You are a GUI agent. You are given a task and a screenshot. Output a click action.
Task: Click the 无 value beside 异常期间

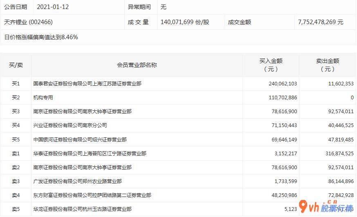coord(163,7)
